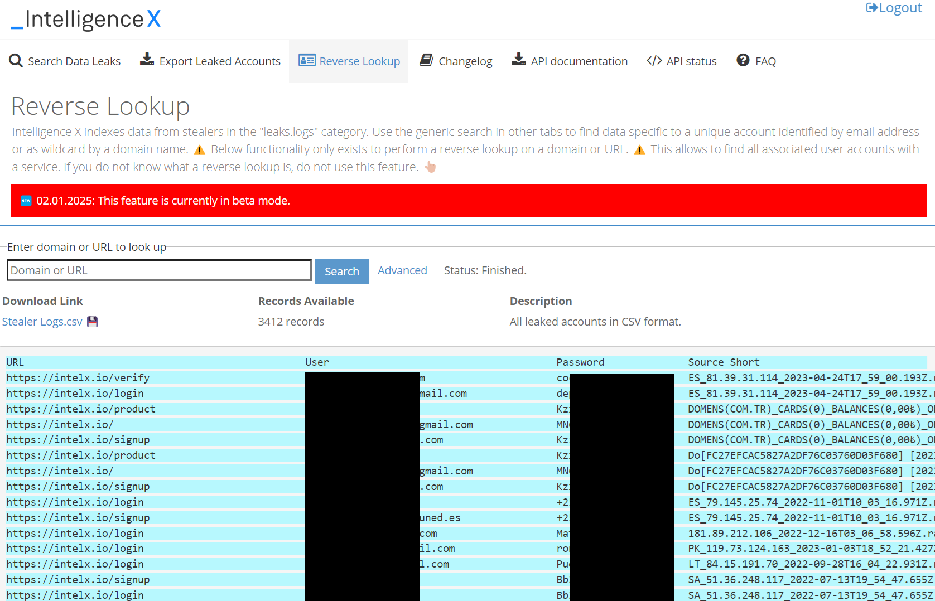The height and width of the screenshot is (601, 935).
Task: Click the Export Leaked Accounts download icon
Action: coord(147,60)
